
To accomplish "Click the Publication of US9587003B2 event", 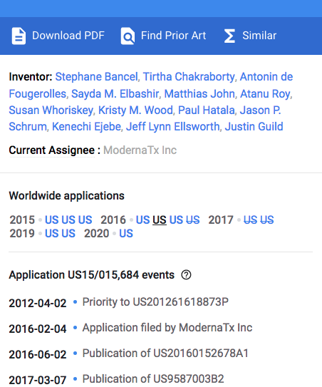I will tap(153, 379).
